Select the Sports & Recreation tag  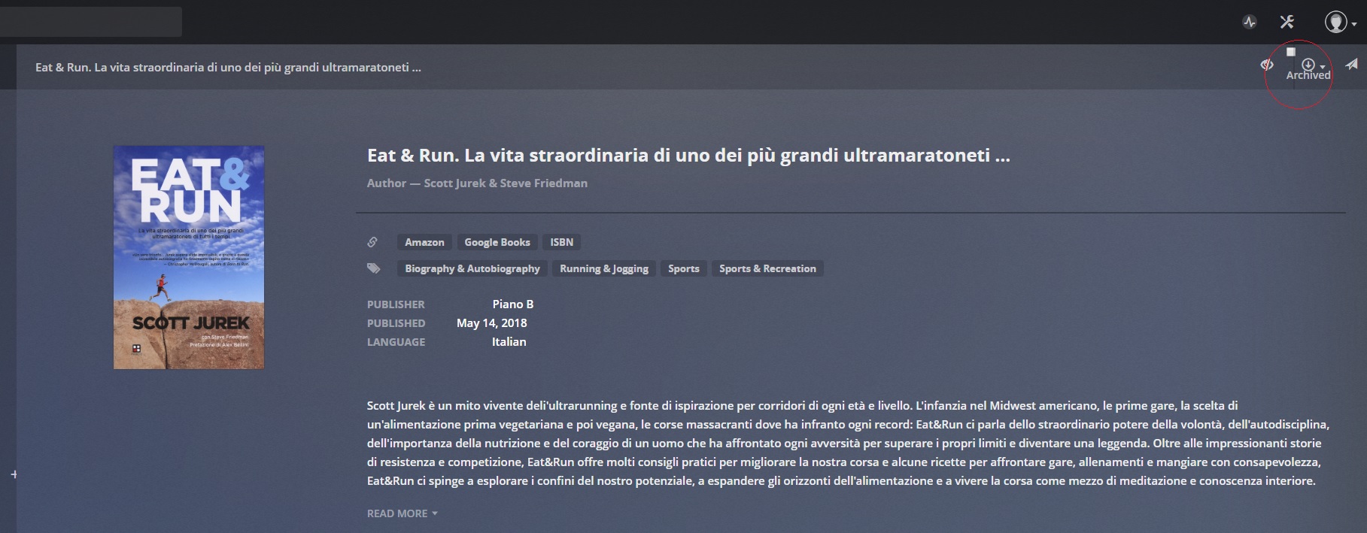click(x=767, y=268)
